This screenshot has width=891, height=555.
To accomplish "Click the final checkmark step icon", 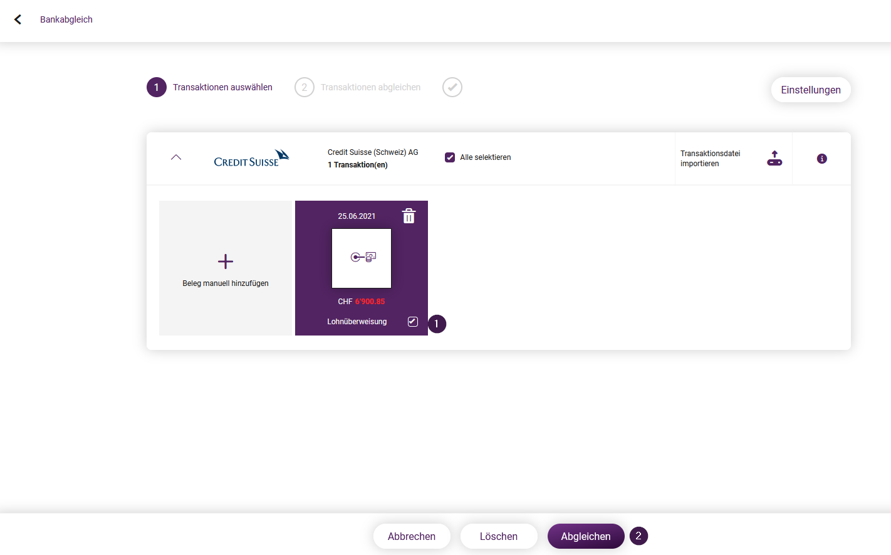I will tap(452, 87).
